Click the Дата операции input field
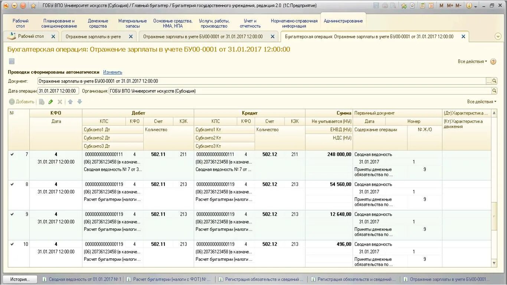The width and height of the screenshot is (507, 285). tap(58, 91)
